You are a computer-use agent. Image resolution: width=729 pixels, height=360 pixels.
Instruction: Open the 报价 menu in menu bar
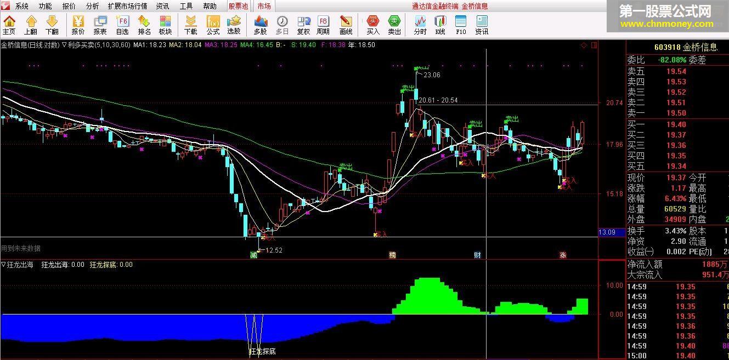[69, 6]
